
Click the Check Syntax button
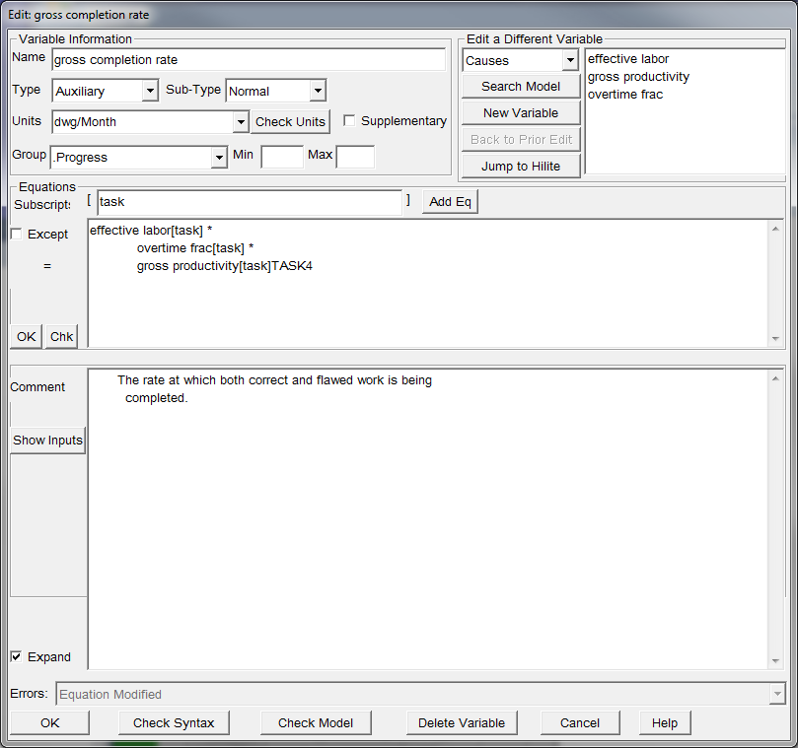[x=174, y=722]
